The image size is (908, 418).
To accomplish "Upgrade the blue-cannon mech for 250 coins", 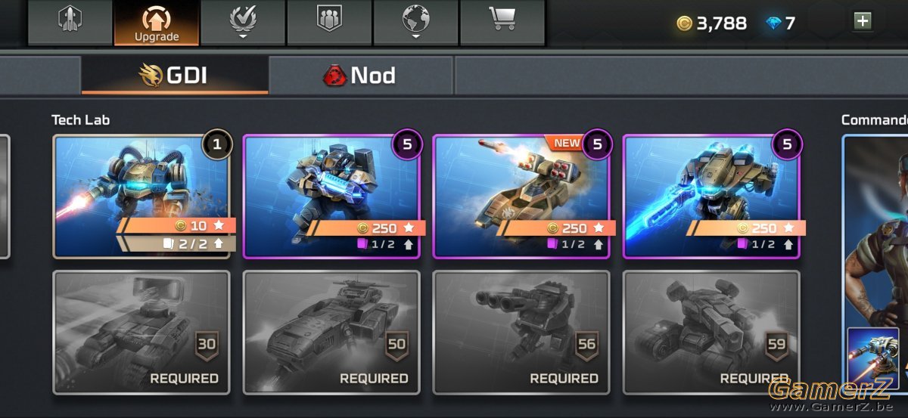I will 366,228.
